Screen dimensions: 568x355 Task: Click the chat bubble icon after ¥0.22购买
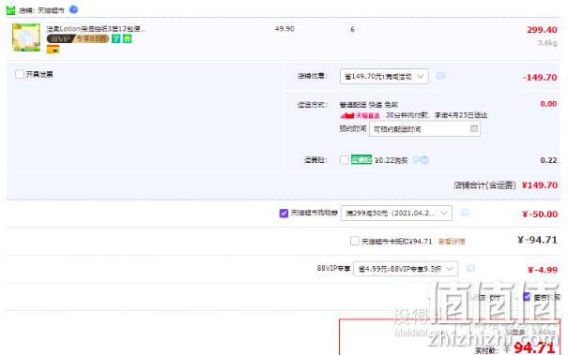click(417, 159)
